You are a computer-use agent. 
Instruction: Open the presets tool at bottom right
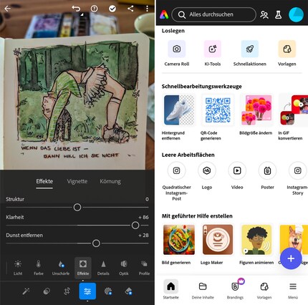(x=128, y=291)
